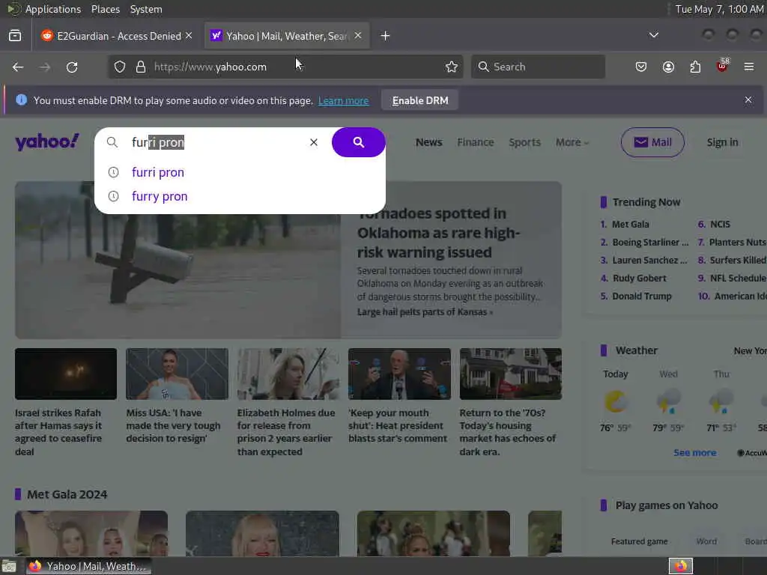Open the extensions puzzle icon
The height and width of the screenshot is (575, 767).
coord(695,67)
